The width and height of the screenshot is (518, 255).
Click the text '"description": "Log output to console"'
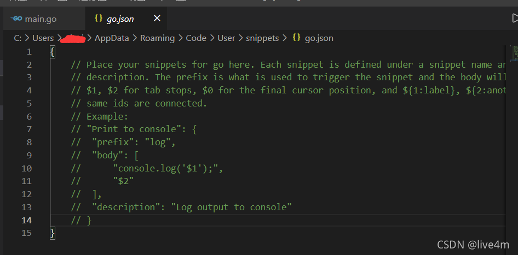click(x=192, y=207)
